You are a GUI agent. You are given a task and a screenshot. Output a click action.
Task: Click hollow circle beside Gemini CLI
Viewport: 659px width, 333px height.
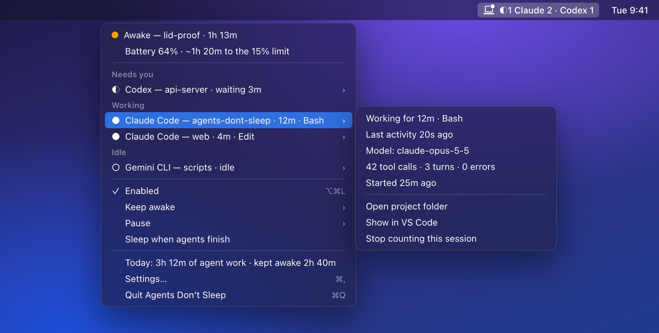116,168
